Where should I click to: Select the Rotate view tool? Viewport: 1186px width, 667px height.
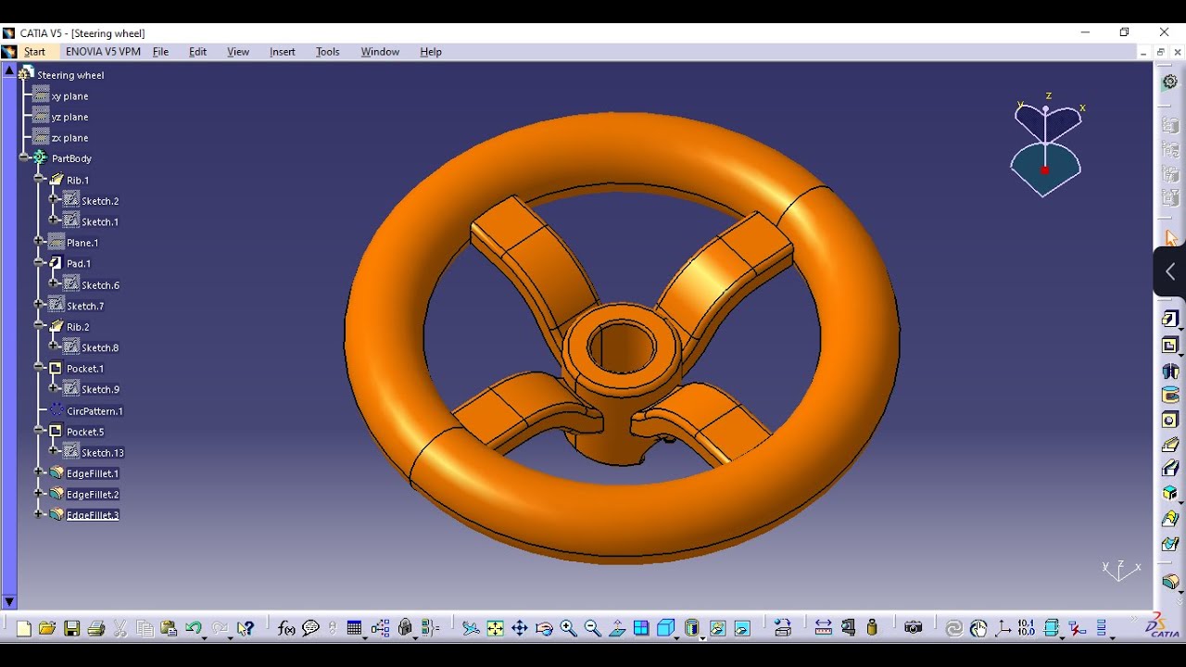544,629
